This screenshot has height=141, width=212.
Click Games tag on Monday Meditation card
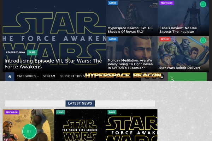pos(113,39)
